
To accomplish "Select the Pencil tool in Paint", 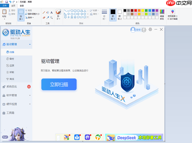I will point(44,12).
